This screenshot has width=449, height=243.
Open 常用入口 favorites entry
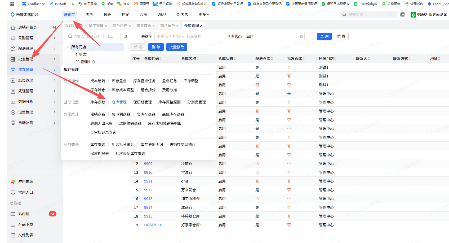point(25,192)
